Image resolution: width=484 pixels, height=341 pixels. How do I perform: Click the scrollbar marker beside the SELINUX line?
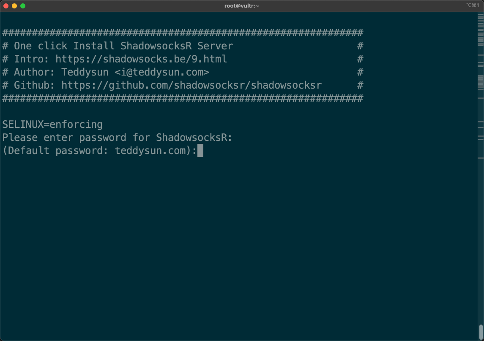click(x=481, y=122)
